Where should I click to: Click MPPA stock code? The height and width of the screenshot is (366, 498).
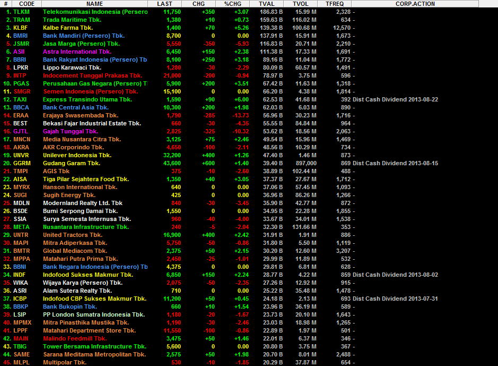coord(22,259)
